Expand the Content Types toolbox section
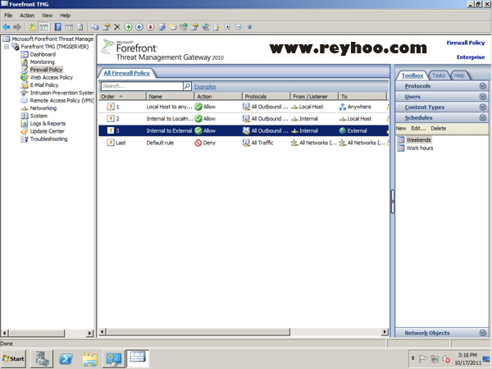The width and height of the screenshot is (492, 369). tap(441, 107)
